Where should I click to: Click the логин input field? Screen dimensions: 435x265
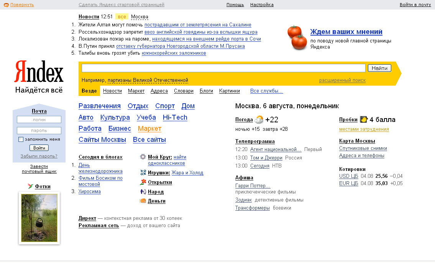pyautogui.click(x=39, y=120)
